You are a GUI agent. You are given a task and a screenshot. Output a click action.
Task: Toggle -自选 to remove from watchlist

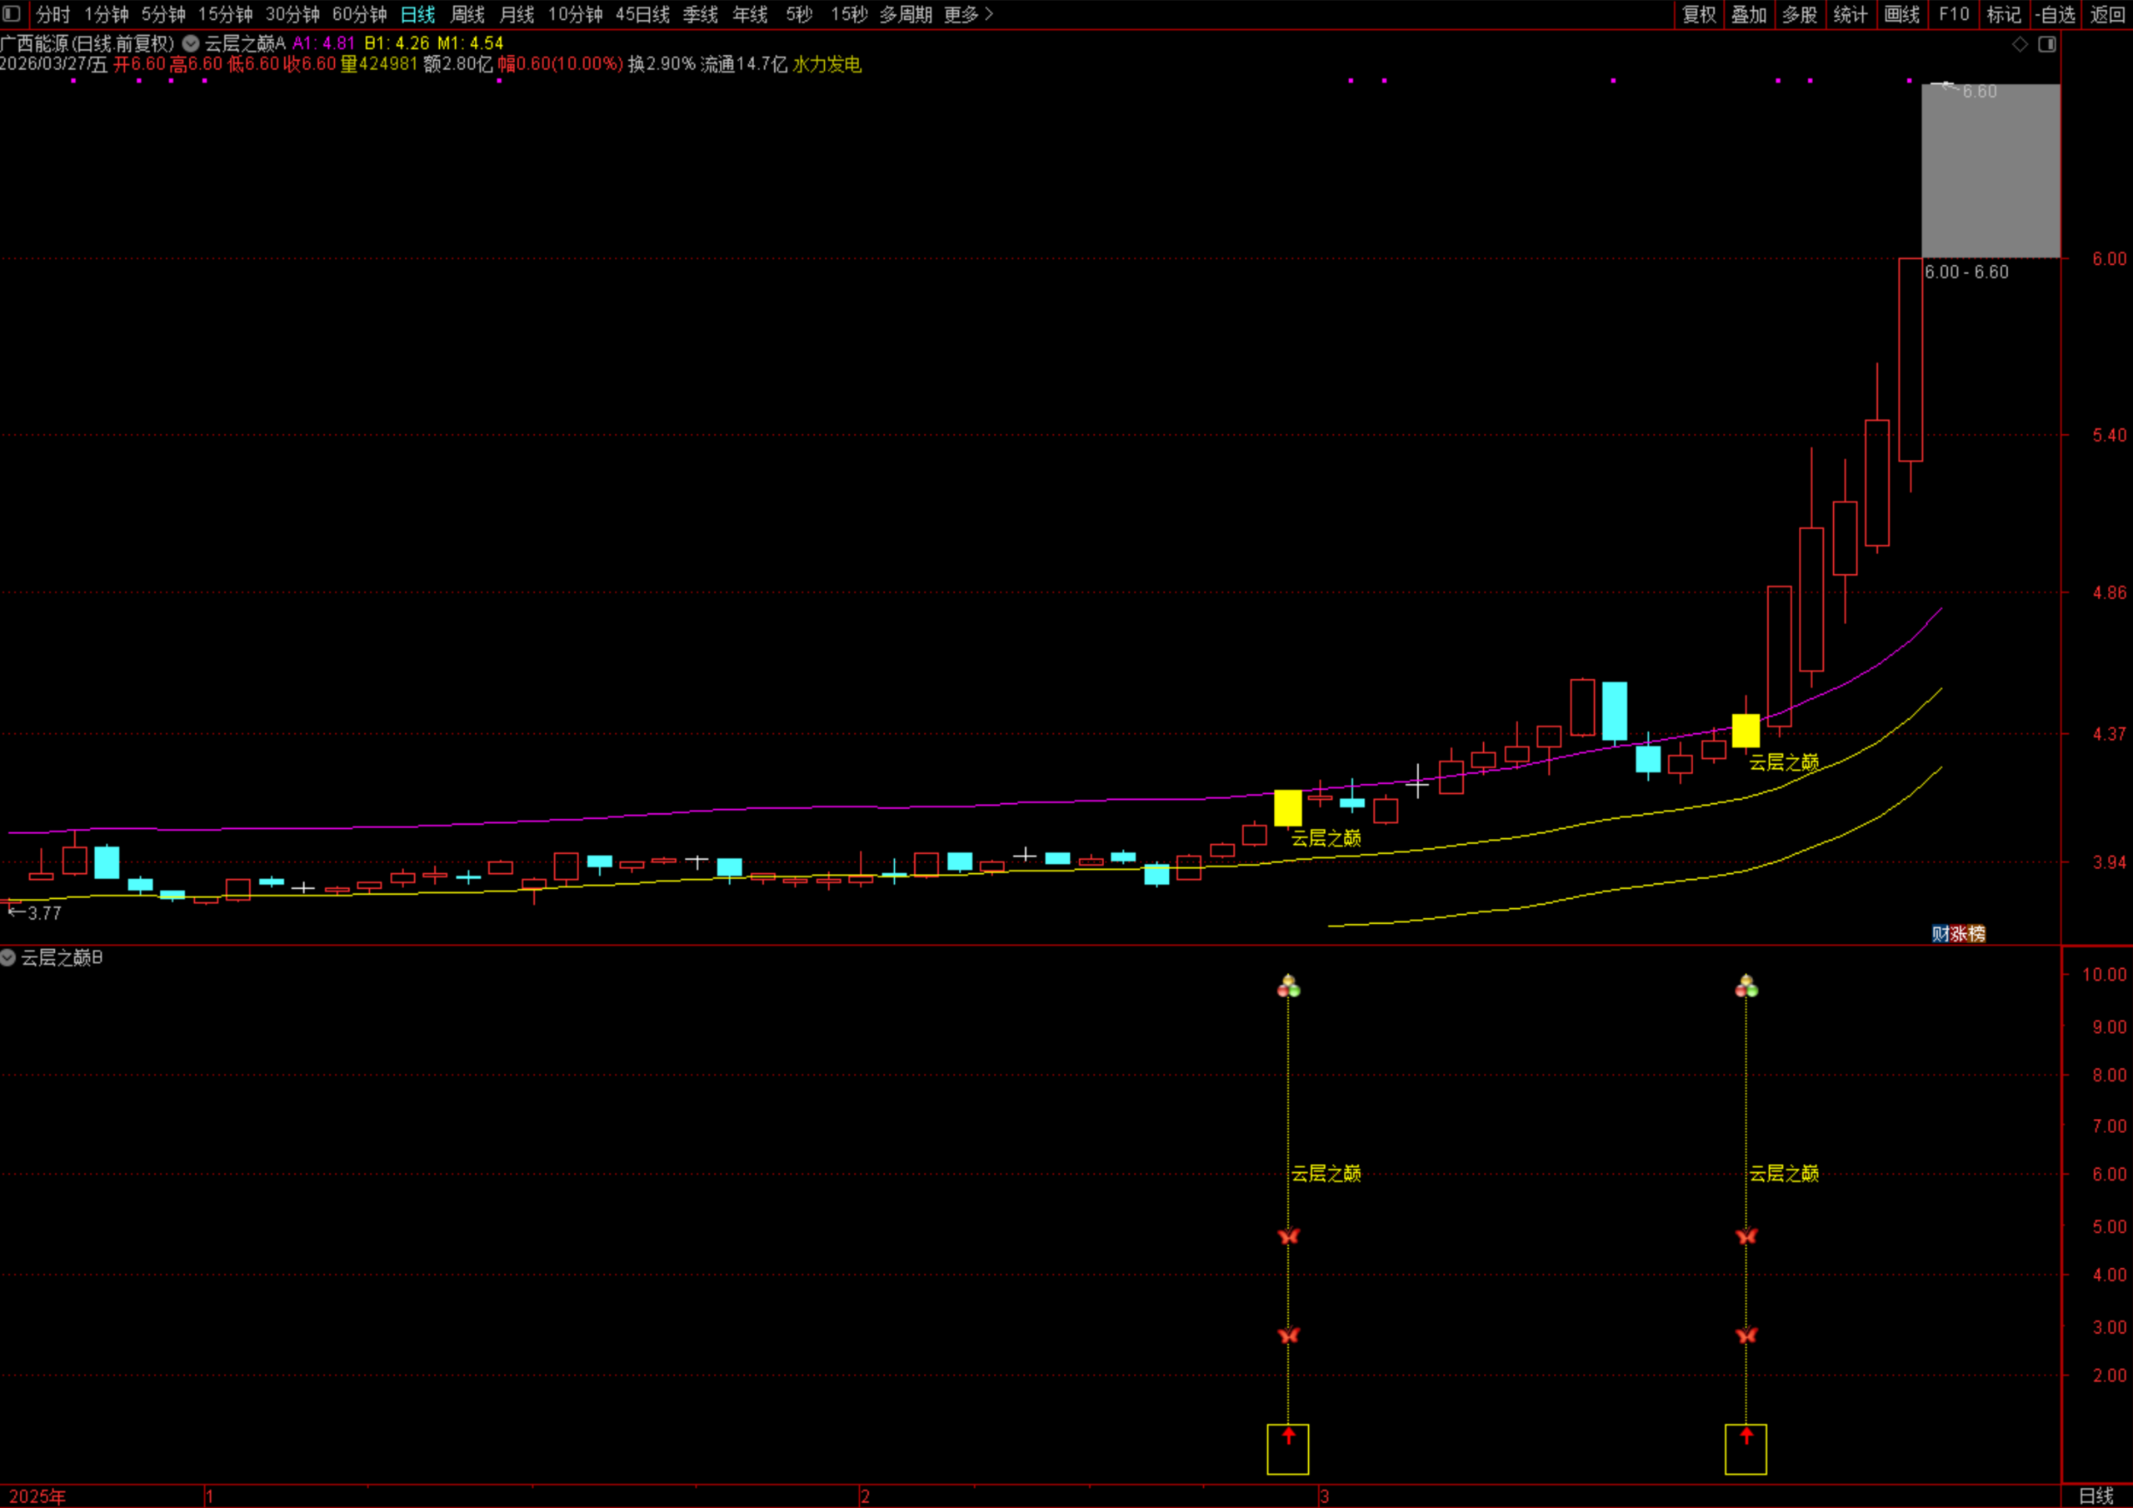[x=2054, y=15]
